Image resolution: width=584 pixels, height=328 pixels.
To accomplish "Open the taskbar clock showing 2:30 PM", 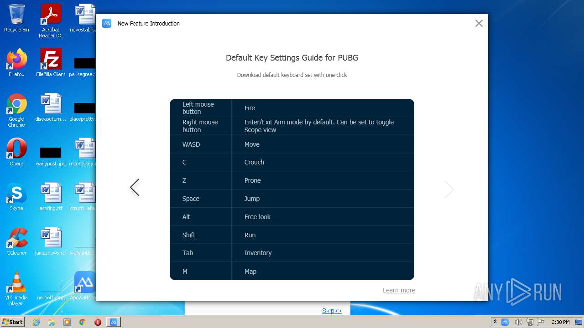I will [561, 322].
